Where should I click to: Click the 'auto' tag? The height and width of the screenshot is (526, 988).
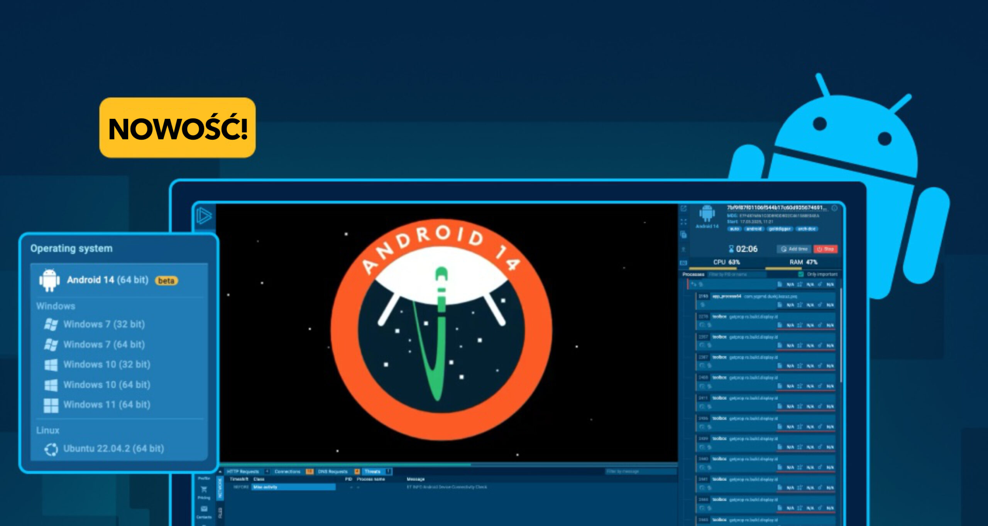[x=734, y=229]
